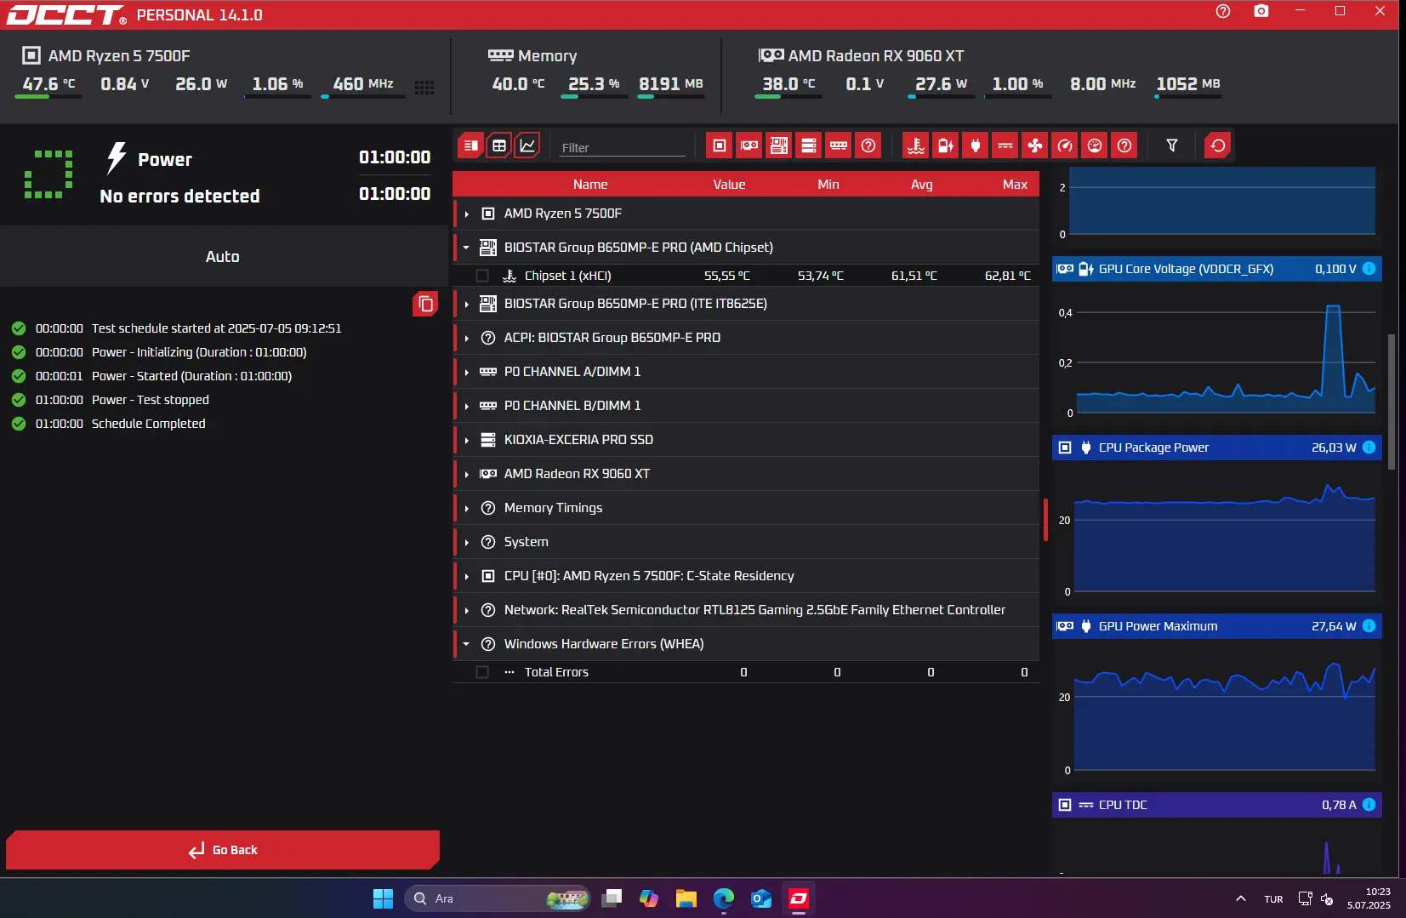The height and width of the screenshot is (918, 1406).
Task: Expand the BIOSTAR ITE IT8625E group
Action: pos(467,304)
